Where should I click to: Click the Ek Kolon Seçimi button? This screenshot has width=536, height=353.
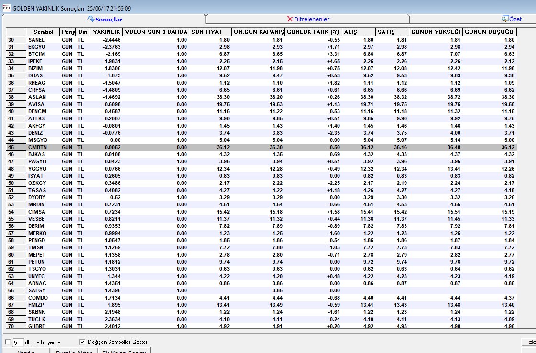pos(124,351)
